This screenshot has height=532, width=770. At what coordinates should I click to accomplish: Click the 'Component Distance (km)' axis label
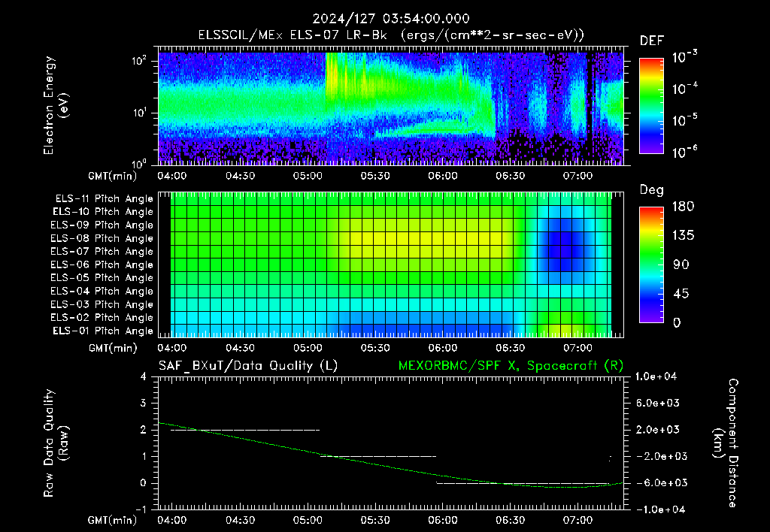pos(726,443)
